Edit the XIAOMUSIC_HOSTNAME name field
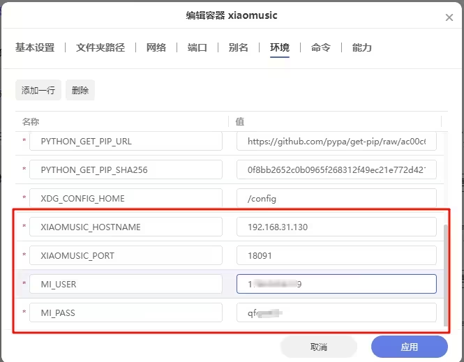The width and height of the screenshot is (464, 362). tap(126, 227)
